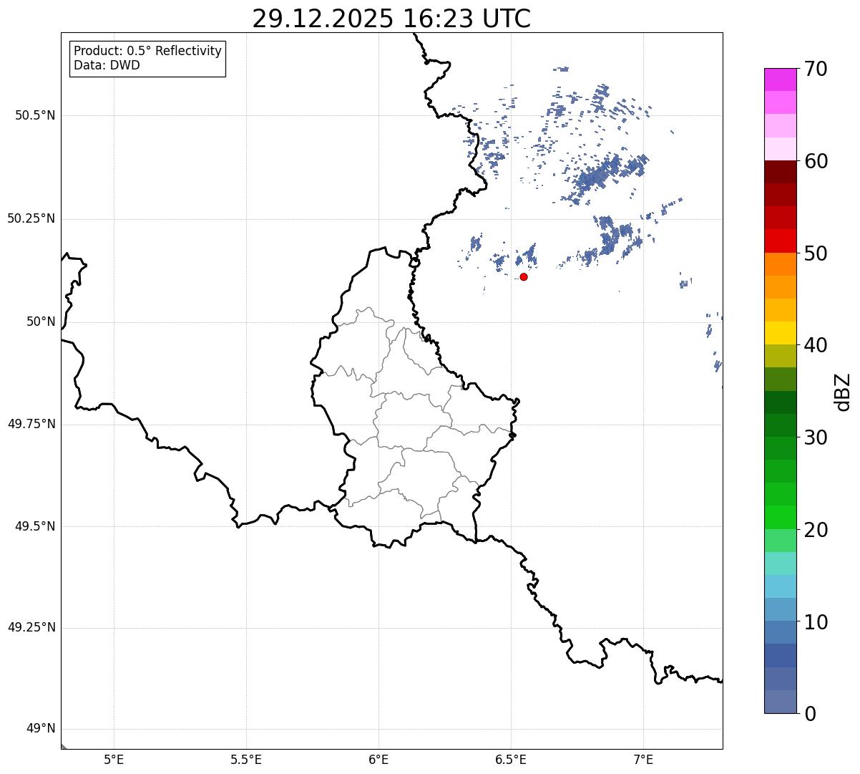Click the colorbar tick label '60'

[816, 161]
